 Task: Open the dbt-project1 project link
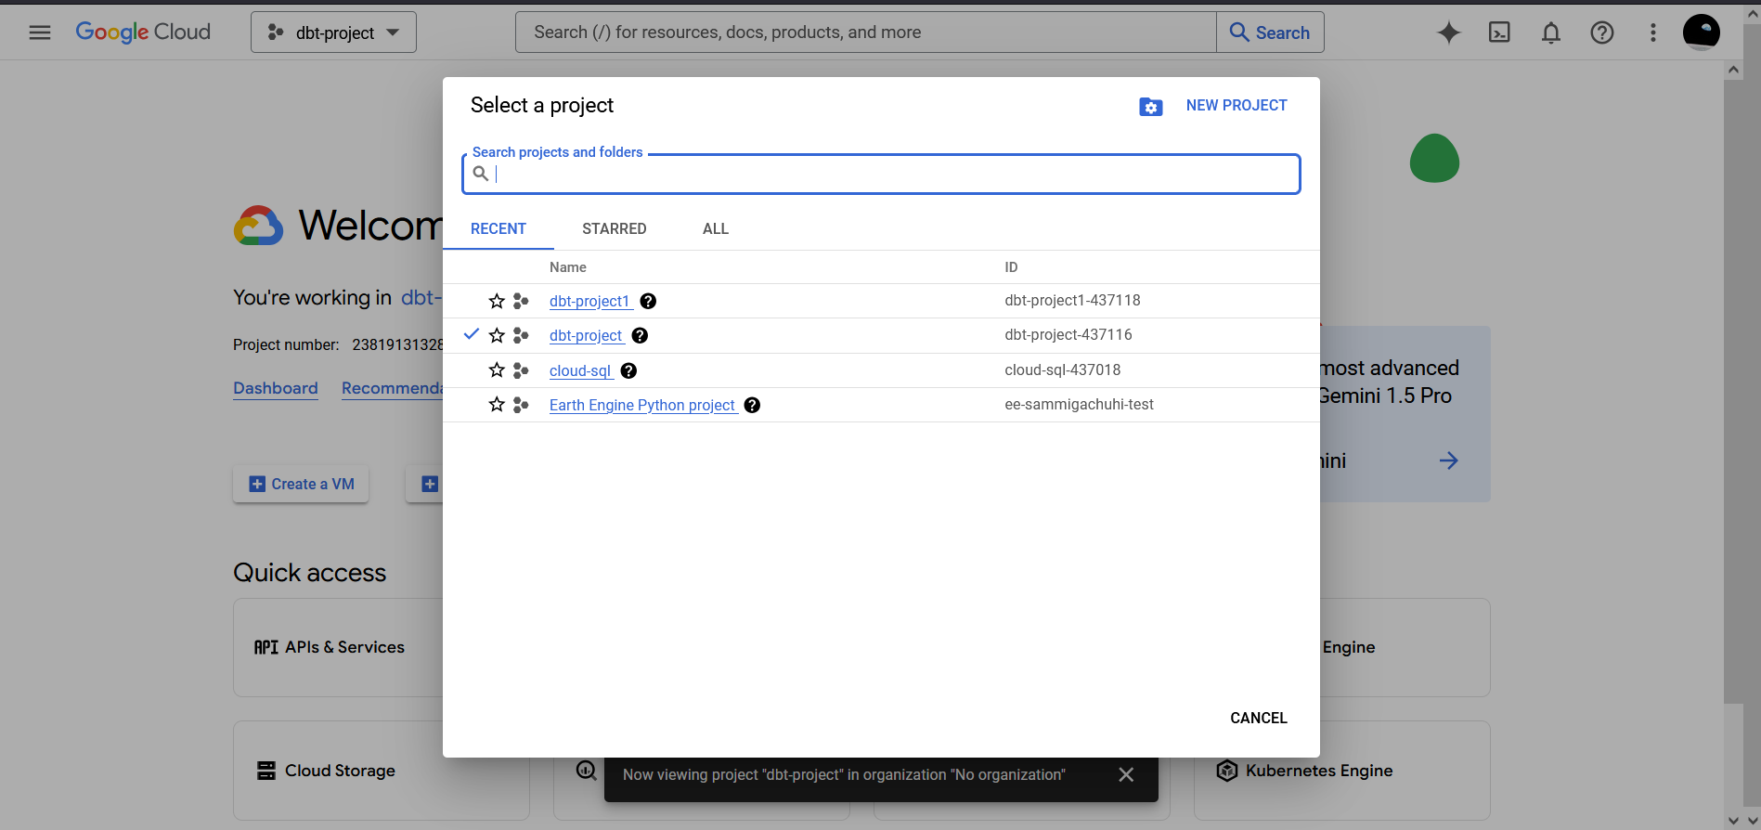(589, 301)
